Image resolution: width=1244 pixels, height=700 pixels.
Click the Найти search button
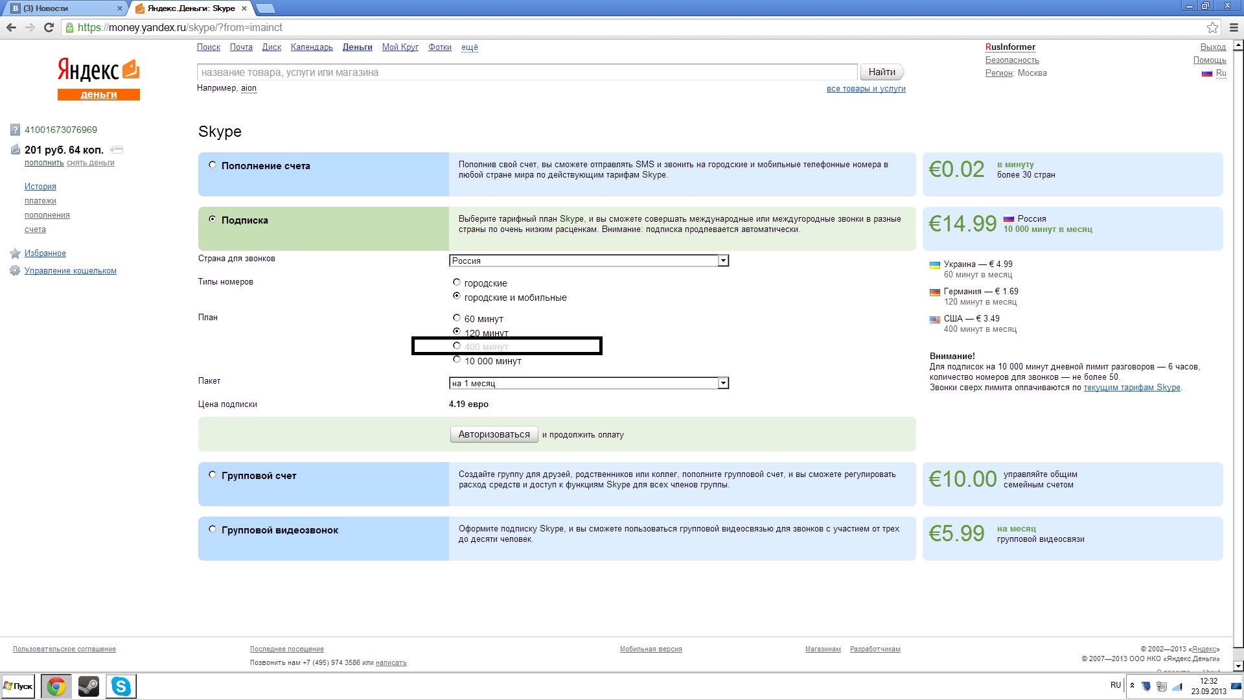[882, 72]
